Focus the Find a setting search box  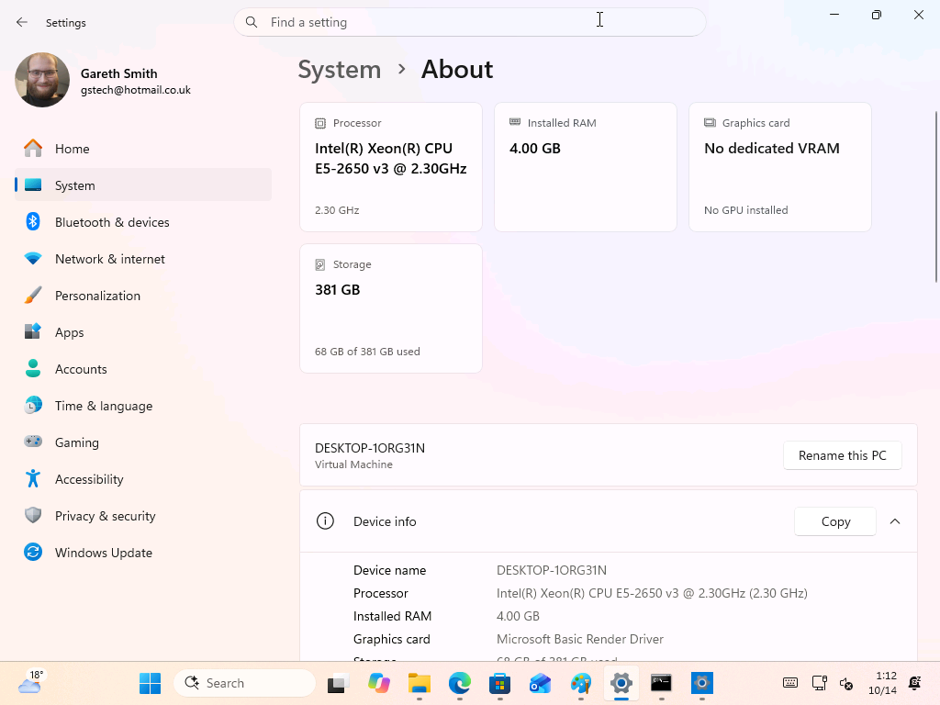[469, 22]
